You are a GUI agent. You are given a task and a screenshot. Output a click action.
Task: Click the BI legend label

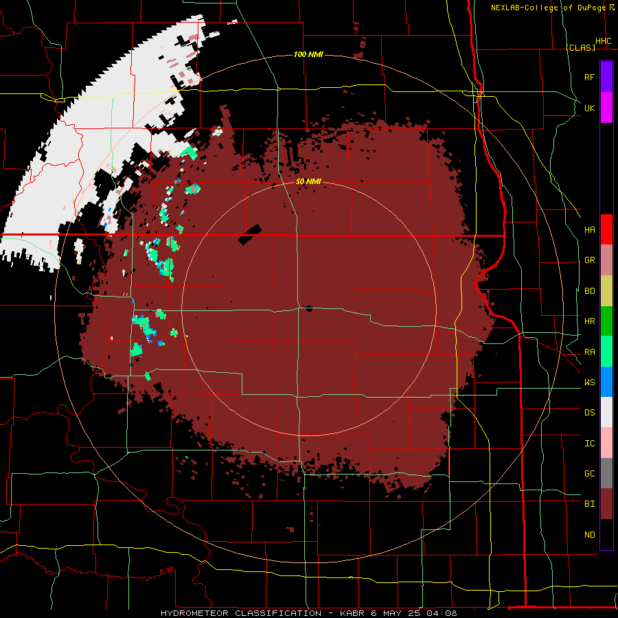coord(589,504)
